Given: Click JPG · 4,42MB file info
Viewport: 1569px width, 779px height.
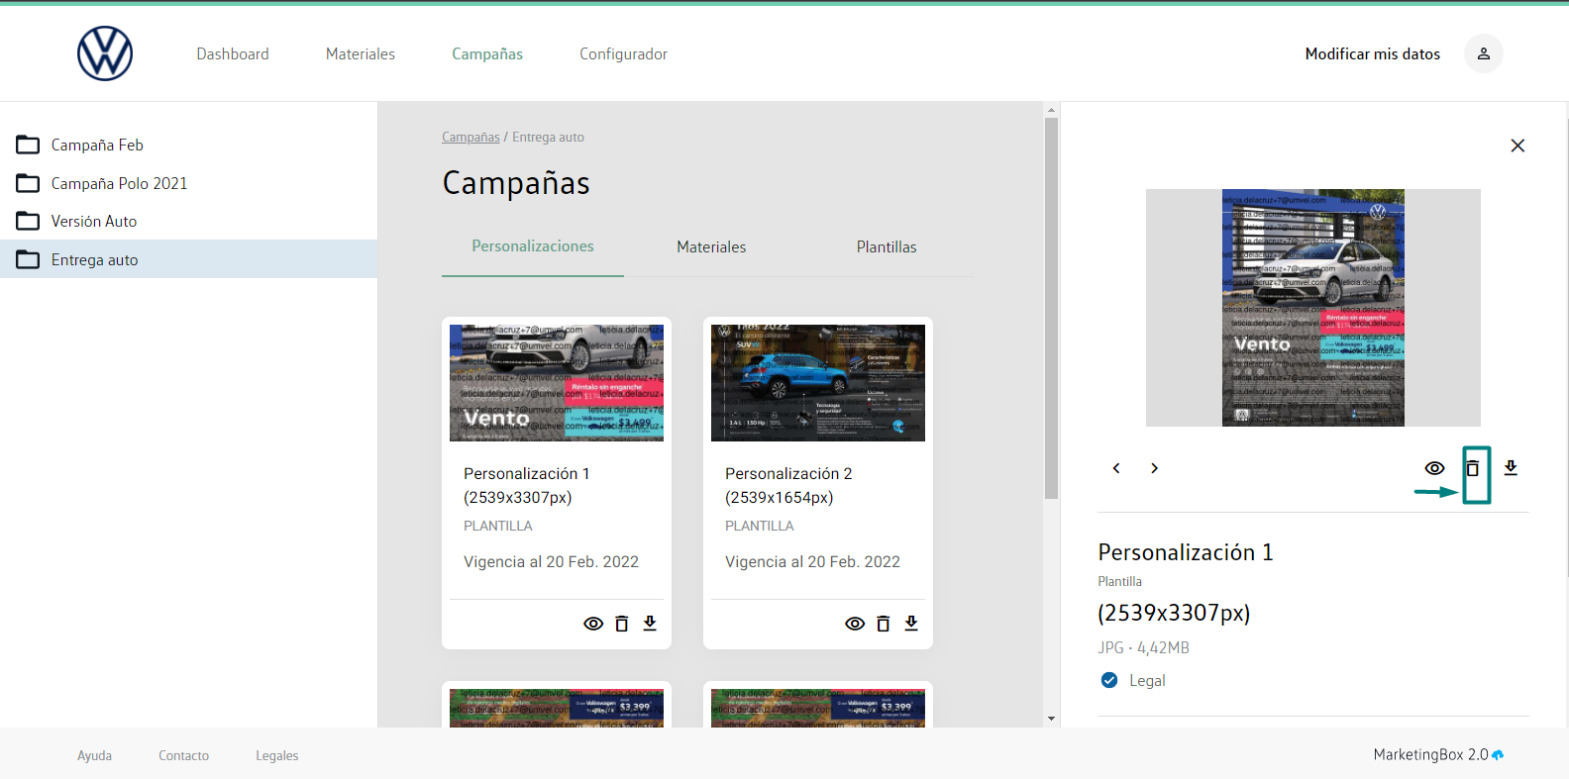Looking at the screenshot, I should tap(1143, 647).
